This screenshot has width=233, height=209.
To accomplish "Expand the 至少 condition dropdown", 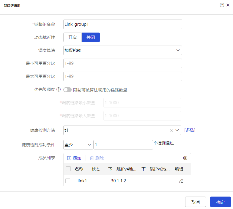I will point(78,145).
